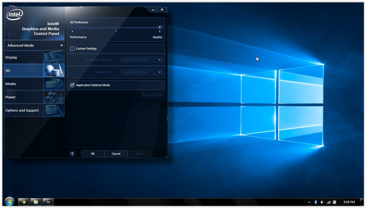The image size is (366, 208).
Task: Expand the Advanced Mode dropdown
Action: tap(34, 45)
